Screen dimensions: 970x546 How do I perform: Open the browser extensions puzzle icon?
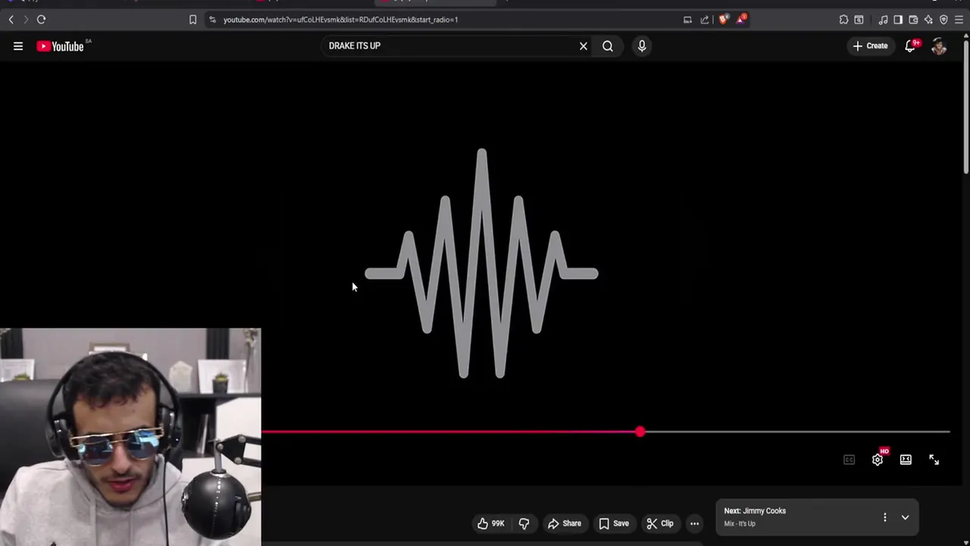[843, 20]
